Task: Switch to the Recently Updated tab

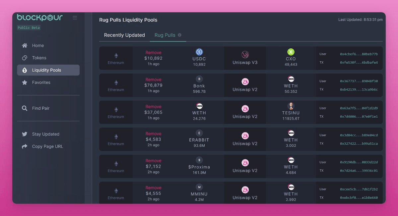Action: [x=124, y=35]
